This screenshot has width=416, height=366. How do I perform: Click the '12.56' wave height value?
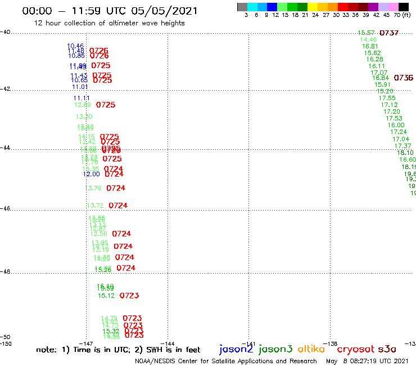click(99, 234)
